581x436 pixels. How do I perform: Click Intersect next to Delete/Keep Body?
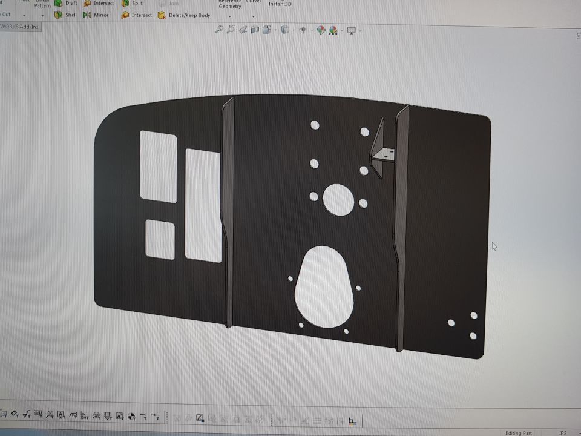point(137,15)
